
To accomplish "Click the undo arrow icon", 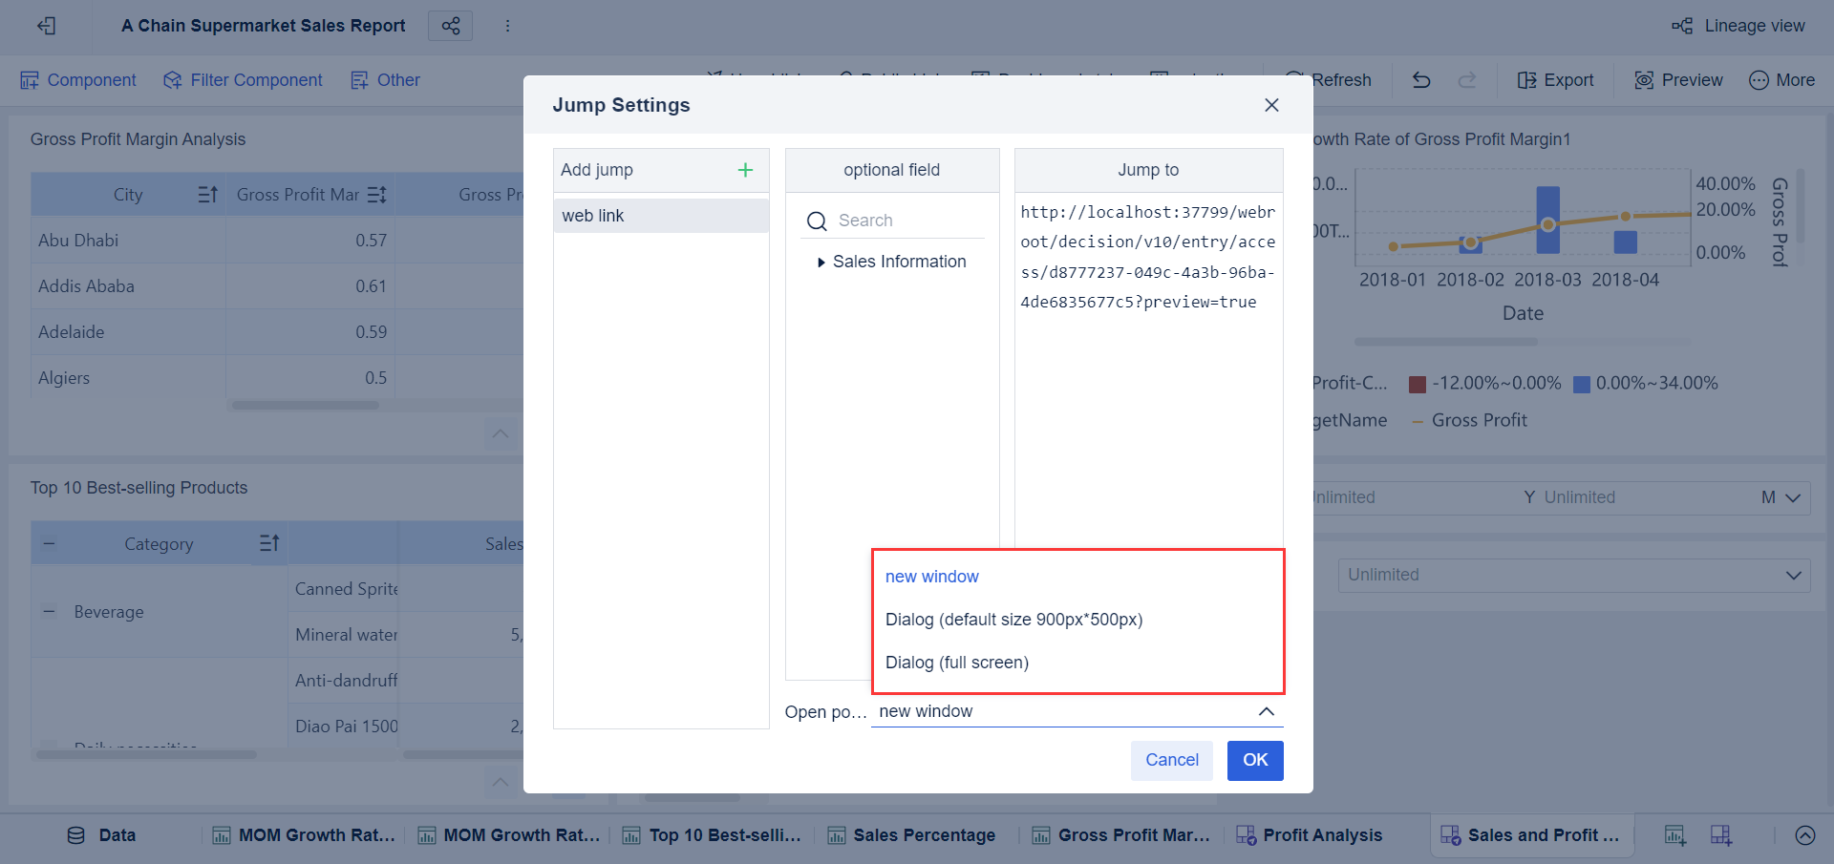I will pyautogui.click(x=1420, y=80).
